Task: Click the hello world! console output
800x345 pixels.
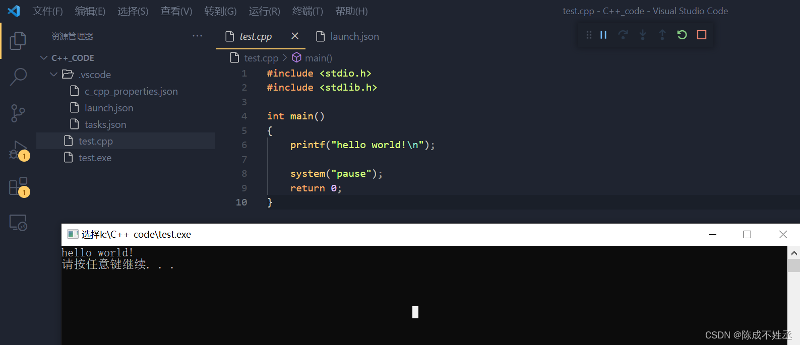Action: click(97, 252)
